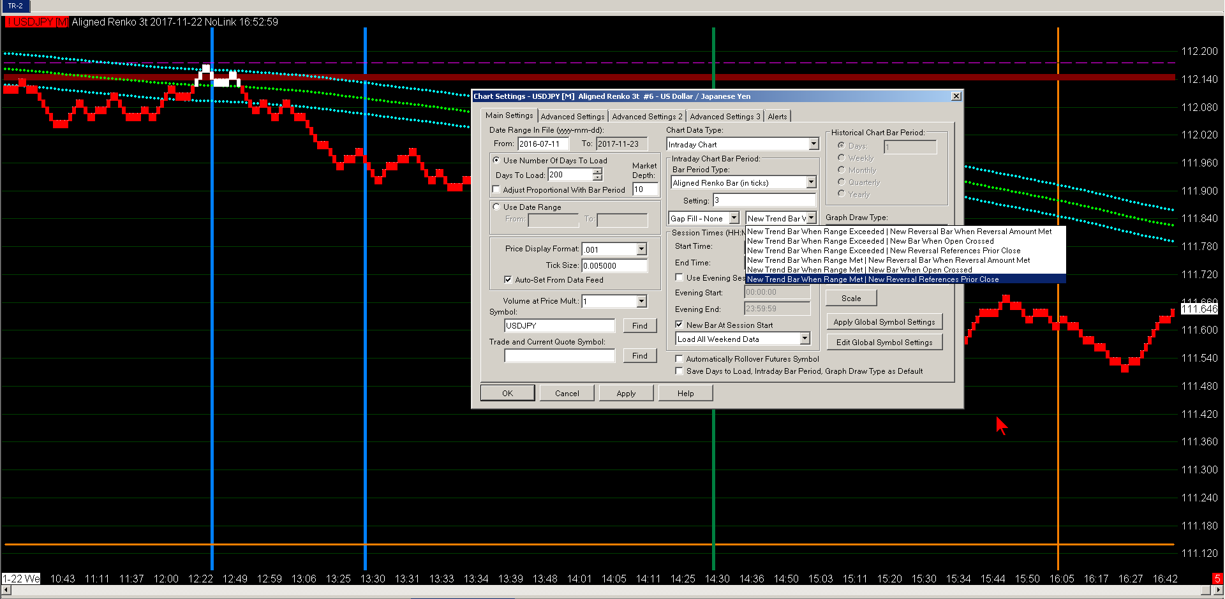1225x599 pixels.
Task: Open the Chart Data Type dropdown
Action: tap(813, 144)
